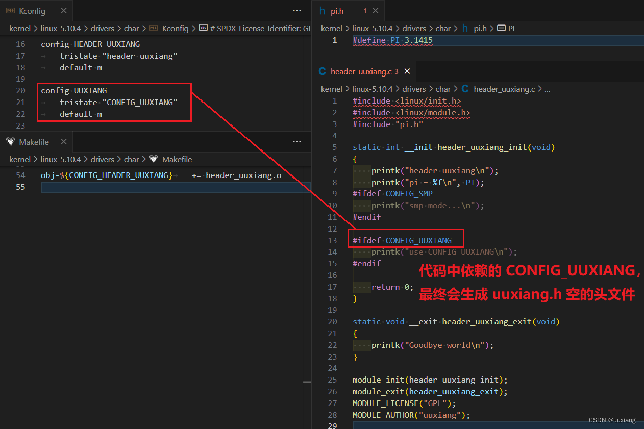Click 'tristate "CONFIG_UUXIANG"' line
The width and height of the screenshot is (644, 429).
tap(118, 102)
